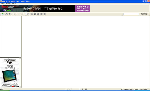Click the ad panel scrollbar down arrow
This screenshot has width=150, height=91.
click(x=20, y=87)
